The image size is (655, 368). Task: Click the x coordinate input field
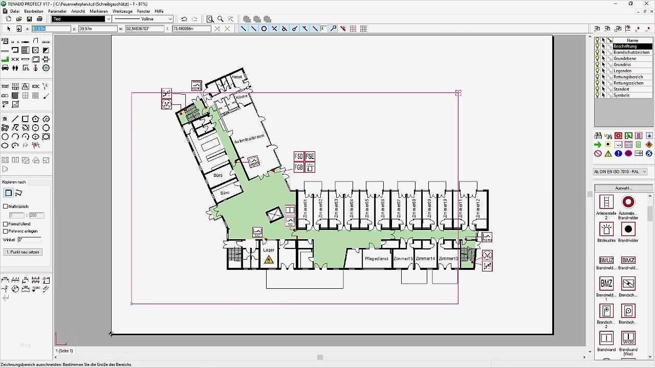pos(51,29)
